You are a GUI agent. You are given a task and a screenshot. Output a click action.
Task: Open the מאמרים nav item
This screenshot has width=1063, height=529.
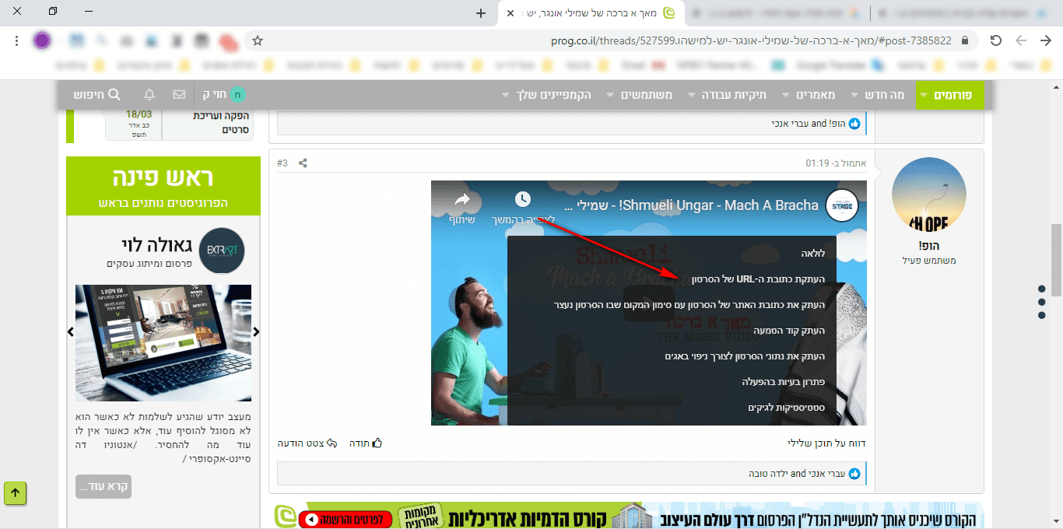pyautogui.click(x=816, y=94)
